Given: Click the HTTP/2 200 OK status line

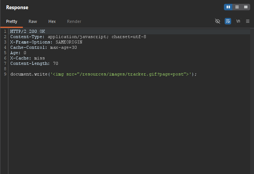Looking at the screenshot, I should 27,32.
